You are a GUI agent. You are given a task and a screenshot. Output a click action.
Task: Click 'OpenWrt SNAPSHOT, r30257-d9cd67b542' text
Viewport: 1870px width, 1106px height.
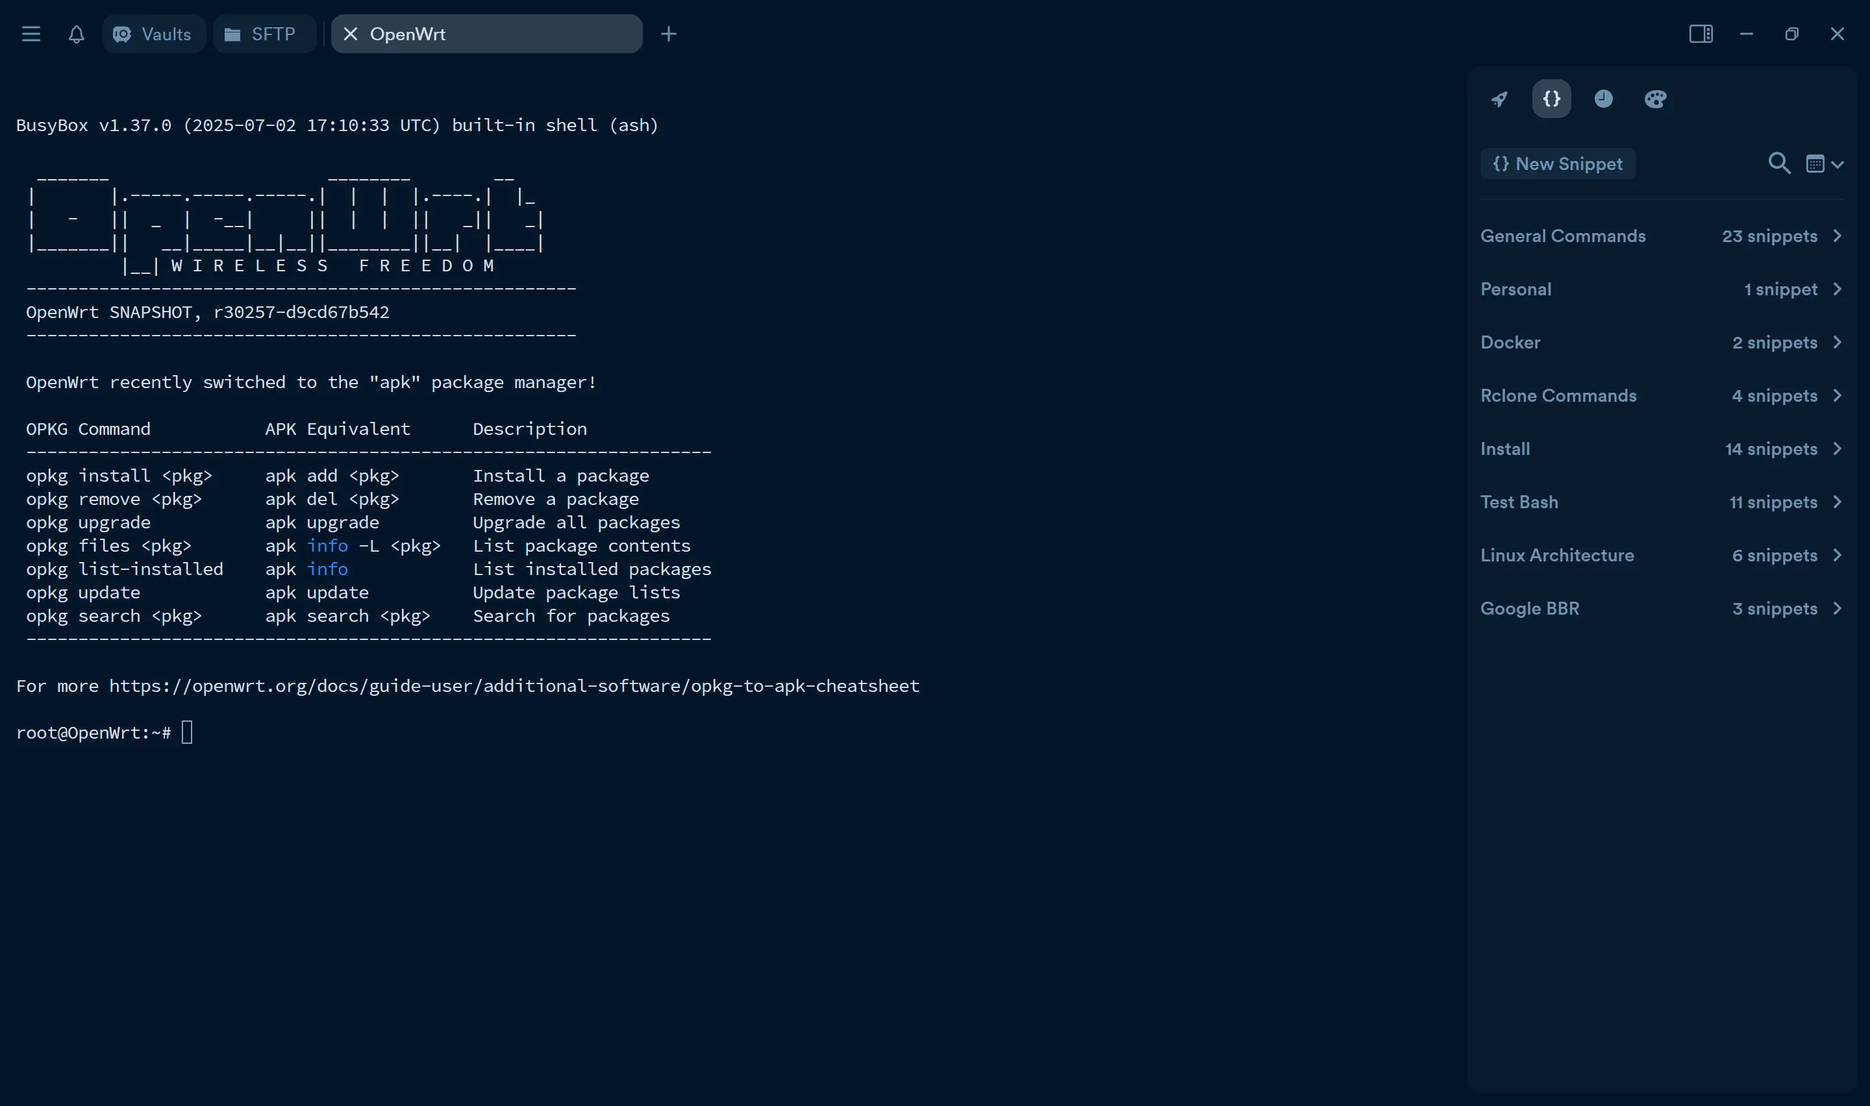pos(207,313)
